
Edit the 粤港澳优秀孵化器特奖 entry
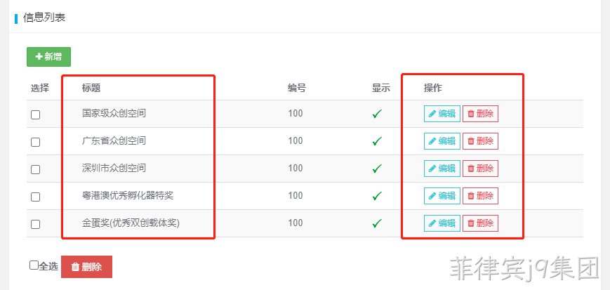(x=442, y=196)
